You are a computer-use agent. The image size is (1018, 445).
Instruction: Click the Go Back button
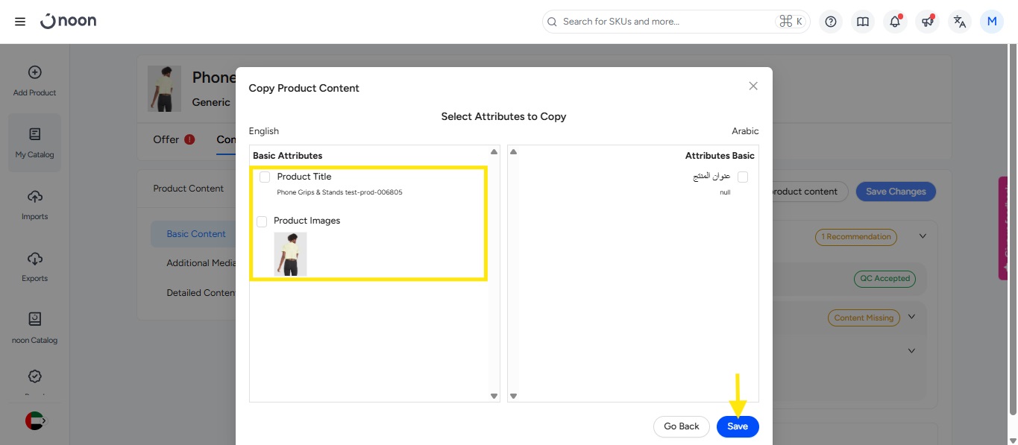pyautogui.click(x=681, y=426)
